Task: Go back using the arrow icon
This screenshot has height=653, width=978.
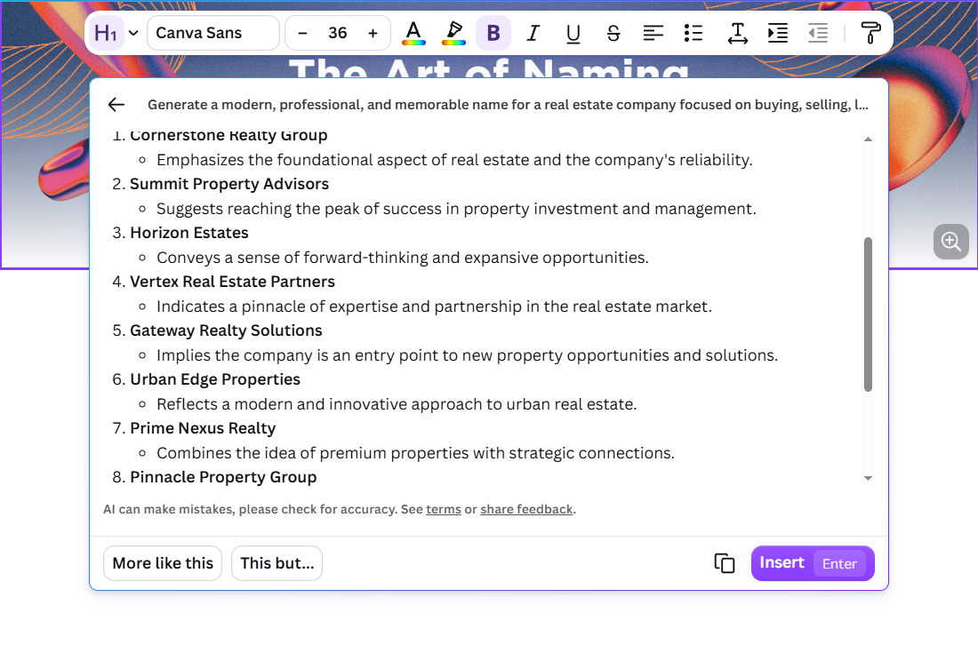Action: pyautogui.click(x=116, y=105)
